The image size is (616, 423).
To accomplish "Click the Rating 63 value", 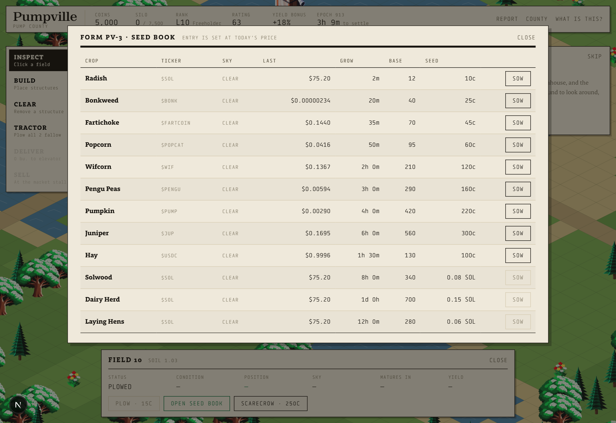I will click(x=236, y=22).
